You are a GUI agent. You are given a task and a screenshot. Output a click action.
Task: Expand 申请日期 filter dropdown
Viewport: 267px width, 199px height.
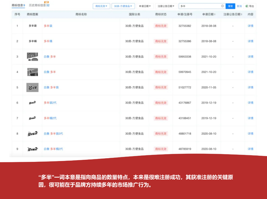(x=145, y=6)
